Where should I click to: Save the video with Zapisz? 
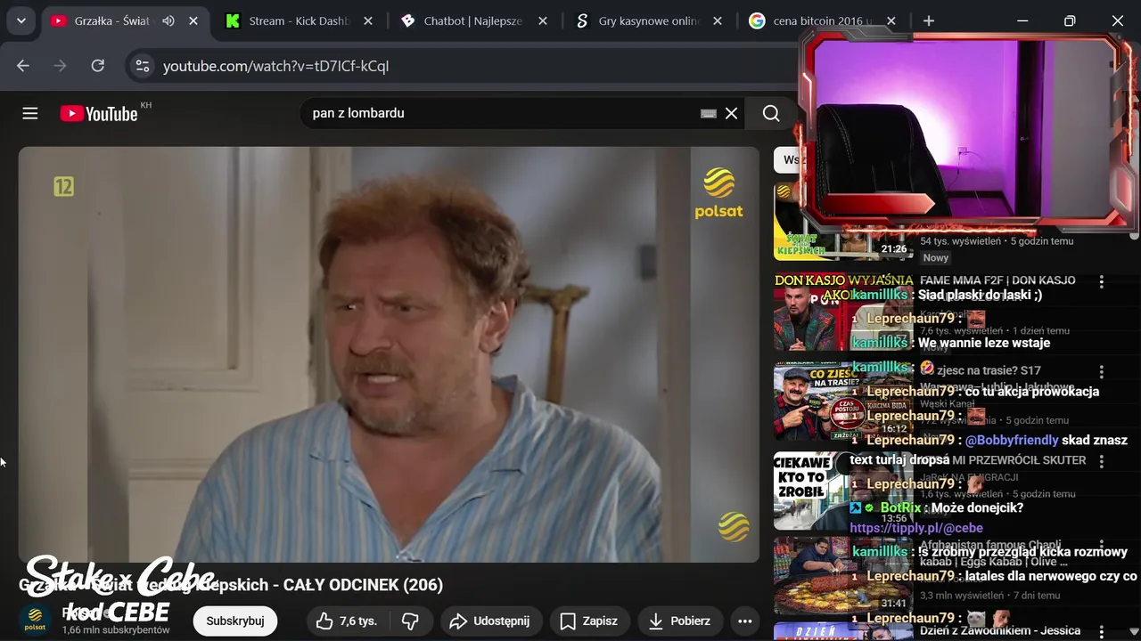pos(589,621)
